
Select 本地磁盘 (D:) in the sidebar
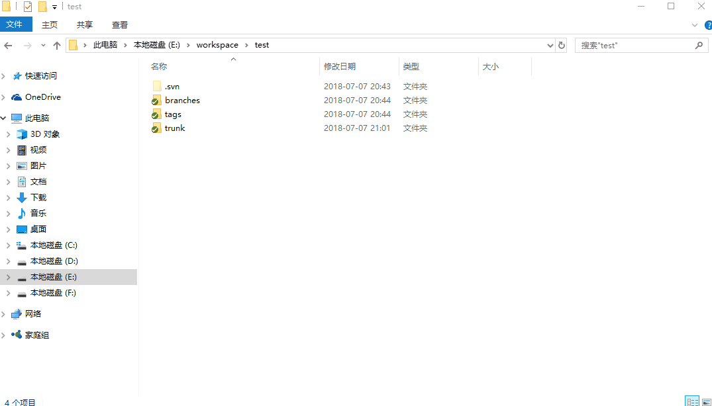coord(54,261)
